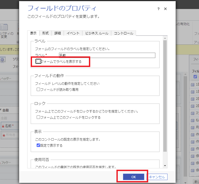Switch to the 詳細 tab

(x=58, y=33)
